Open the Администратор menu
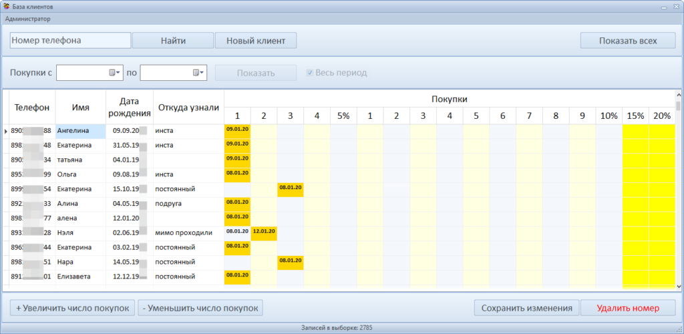The height and width of the screenshot is (334, 684). tap(27, 19)
